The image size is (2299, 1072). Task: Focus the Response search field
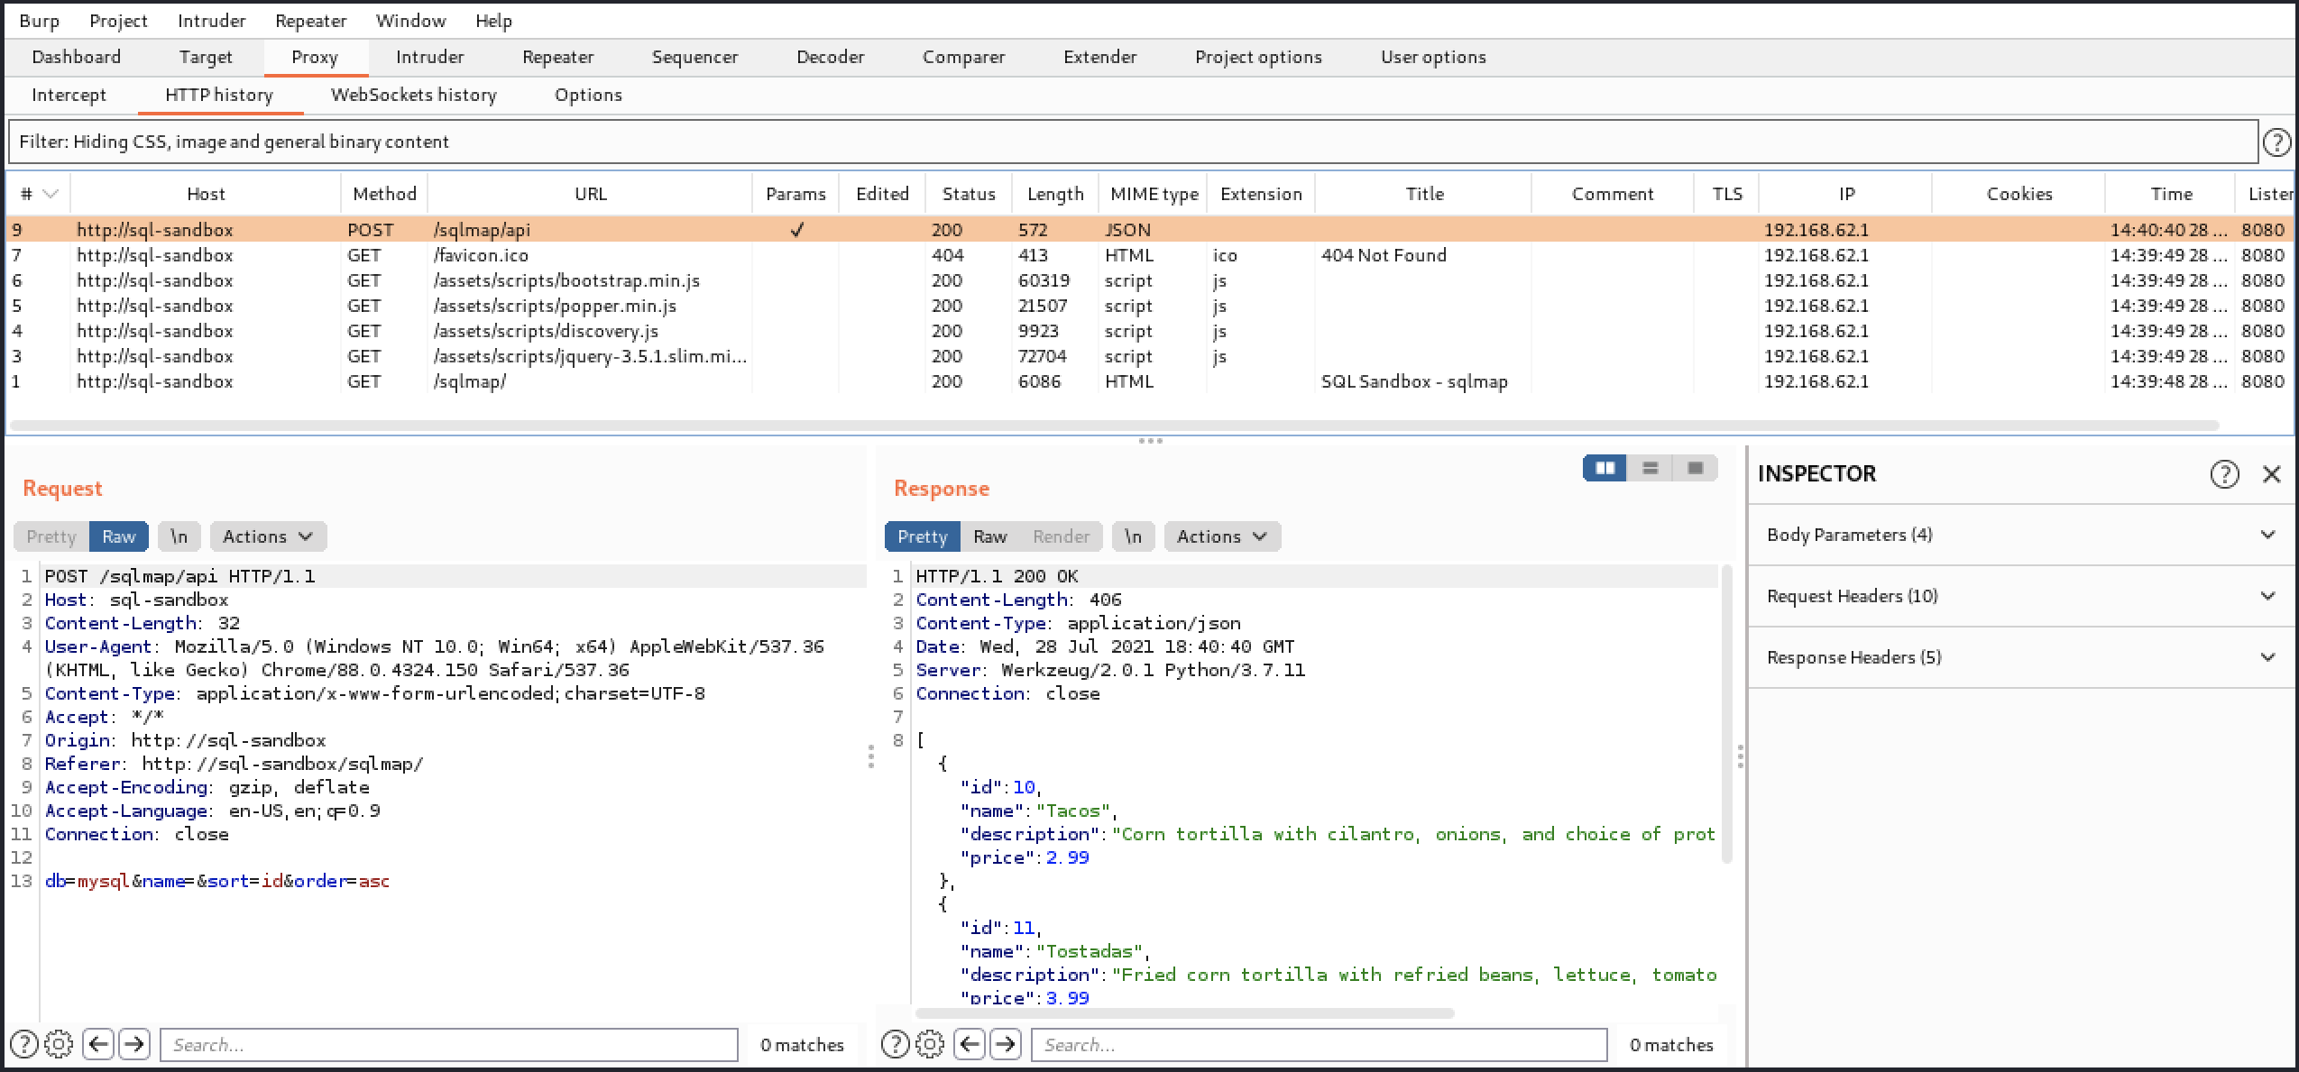[x=1319, y=1044]
